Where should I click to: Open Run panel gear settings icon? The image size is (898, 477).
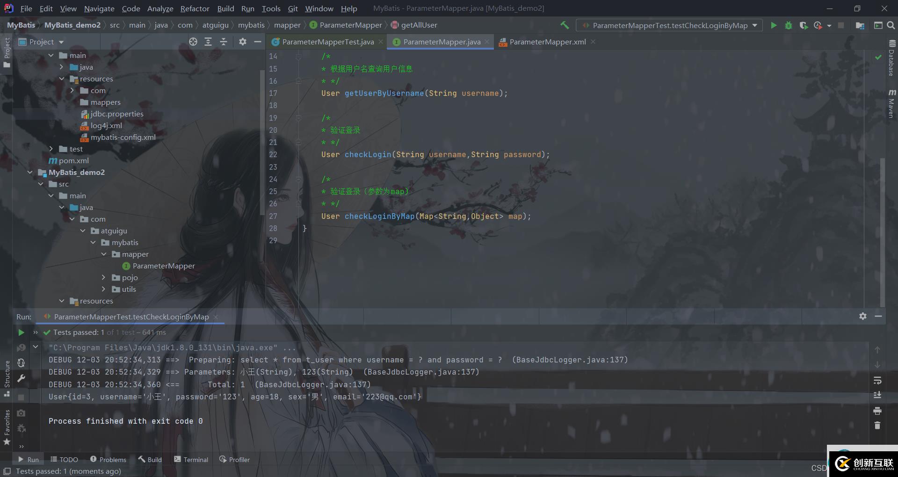coord(863,316)
